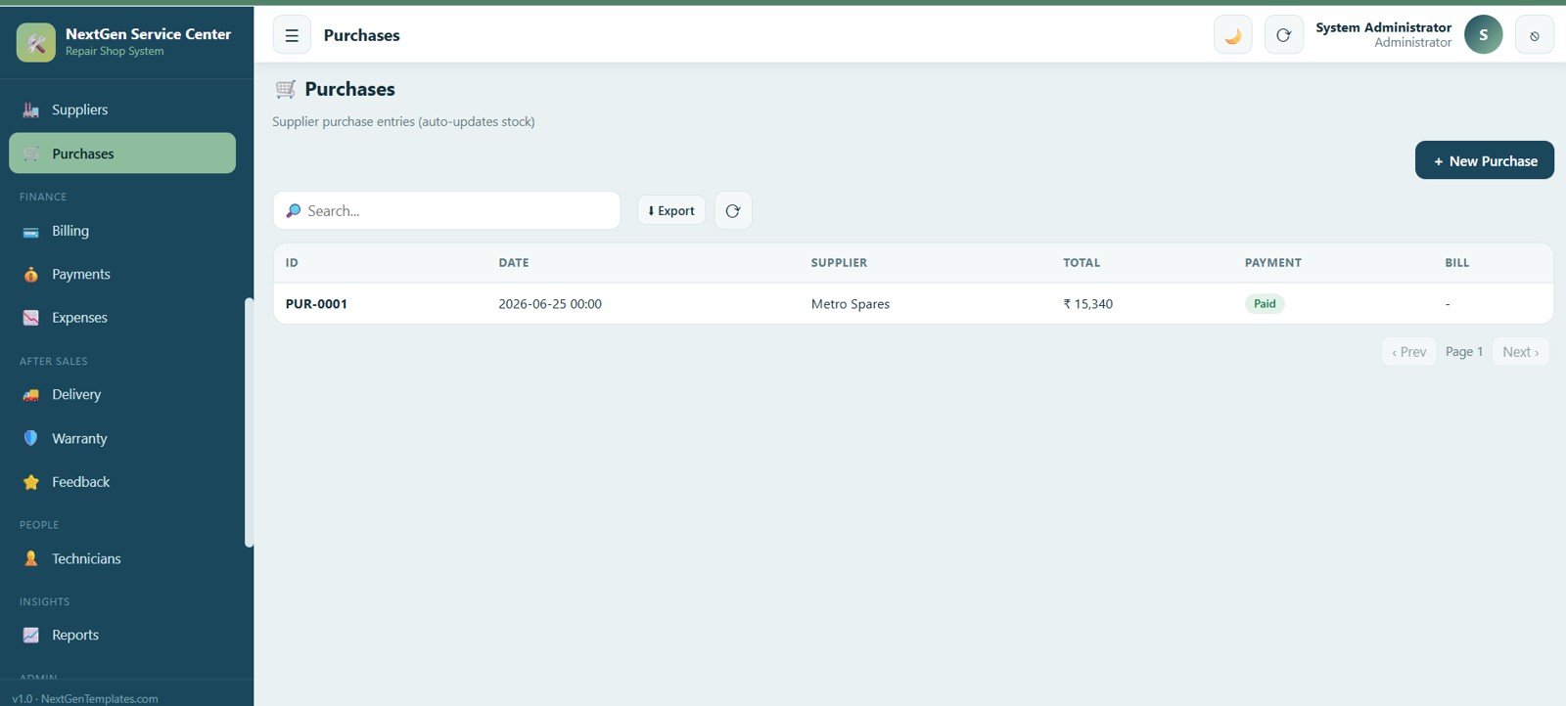The width and height of the screenshot is (1566, 706).
Task: Click the date 2026-06-25 00:00 cell
Action: click(550, 304)
